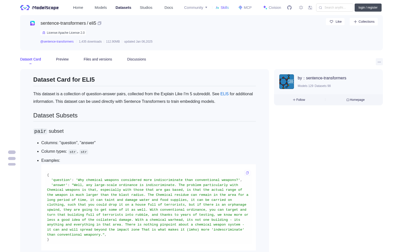Switch language with the translate icon

tap(310, 8)
